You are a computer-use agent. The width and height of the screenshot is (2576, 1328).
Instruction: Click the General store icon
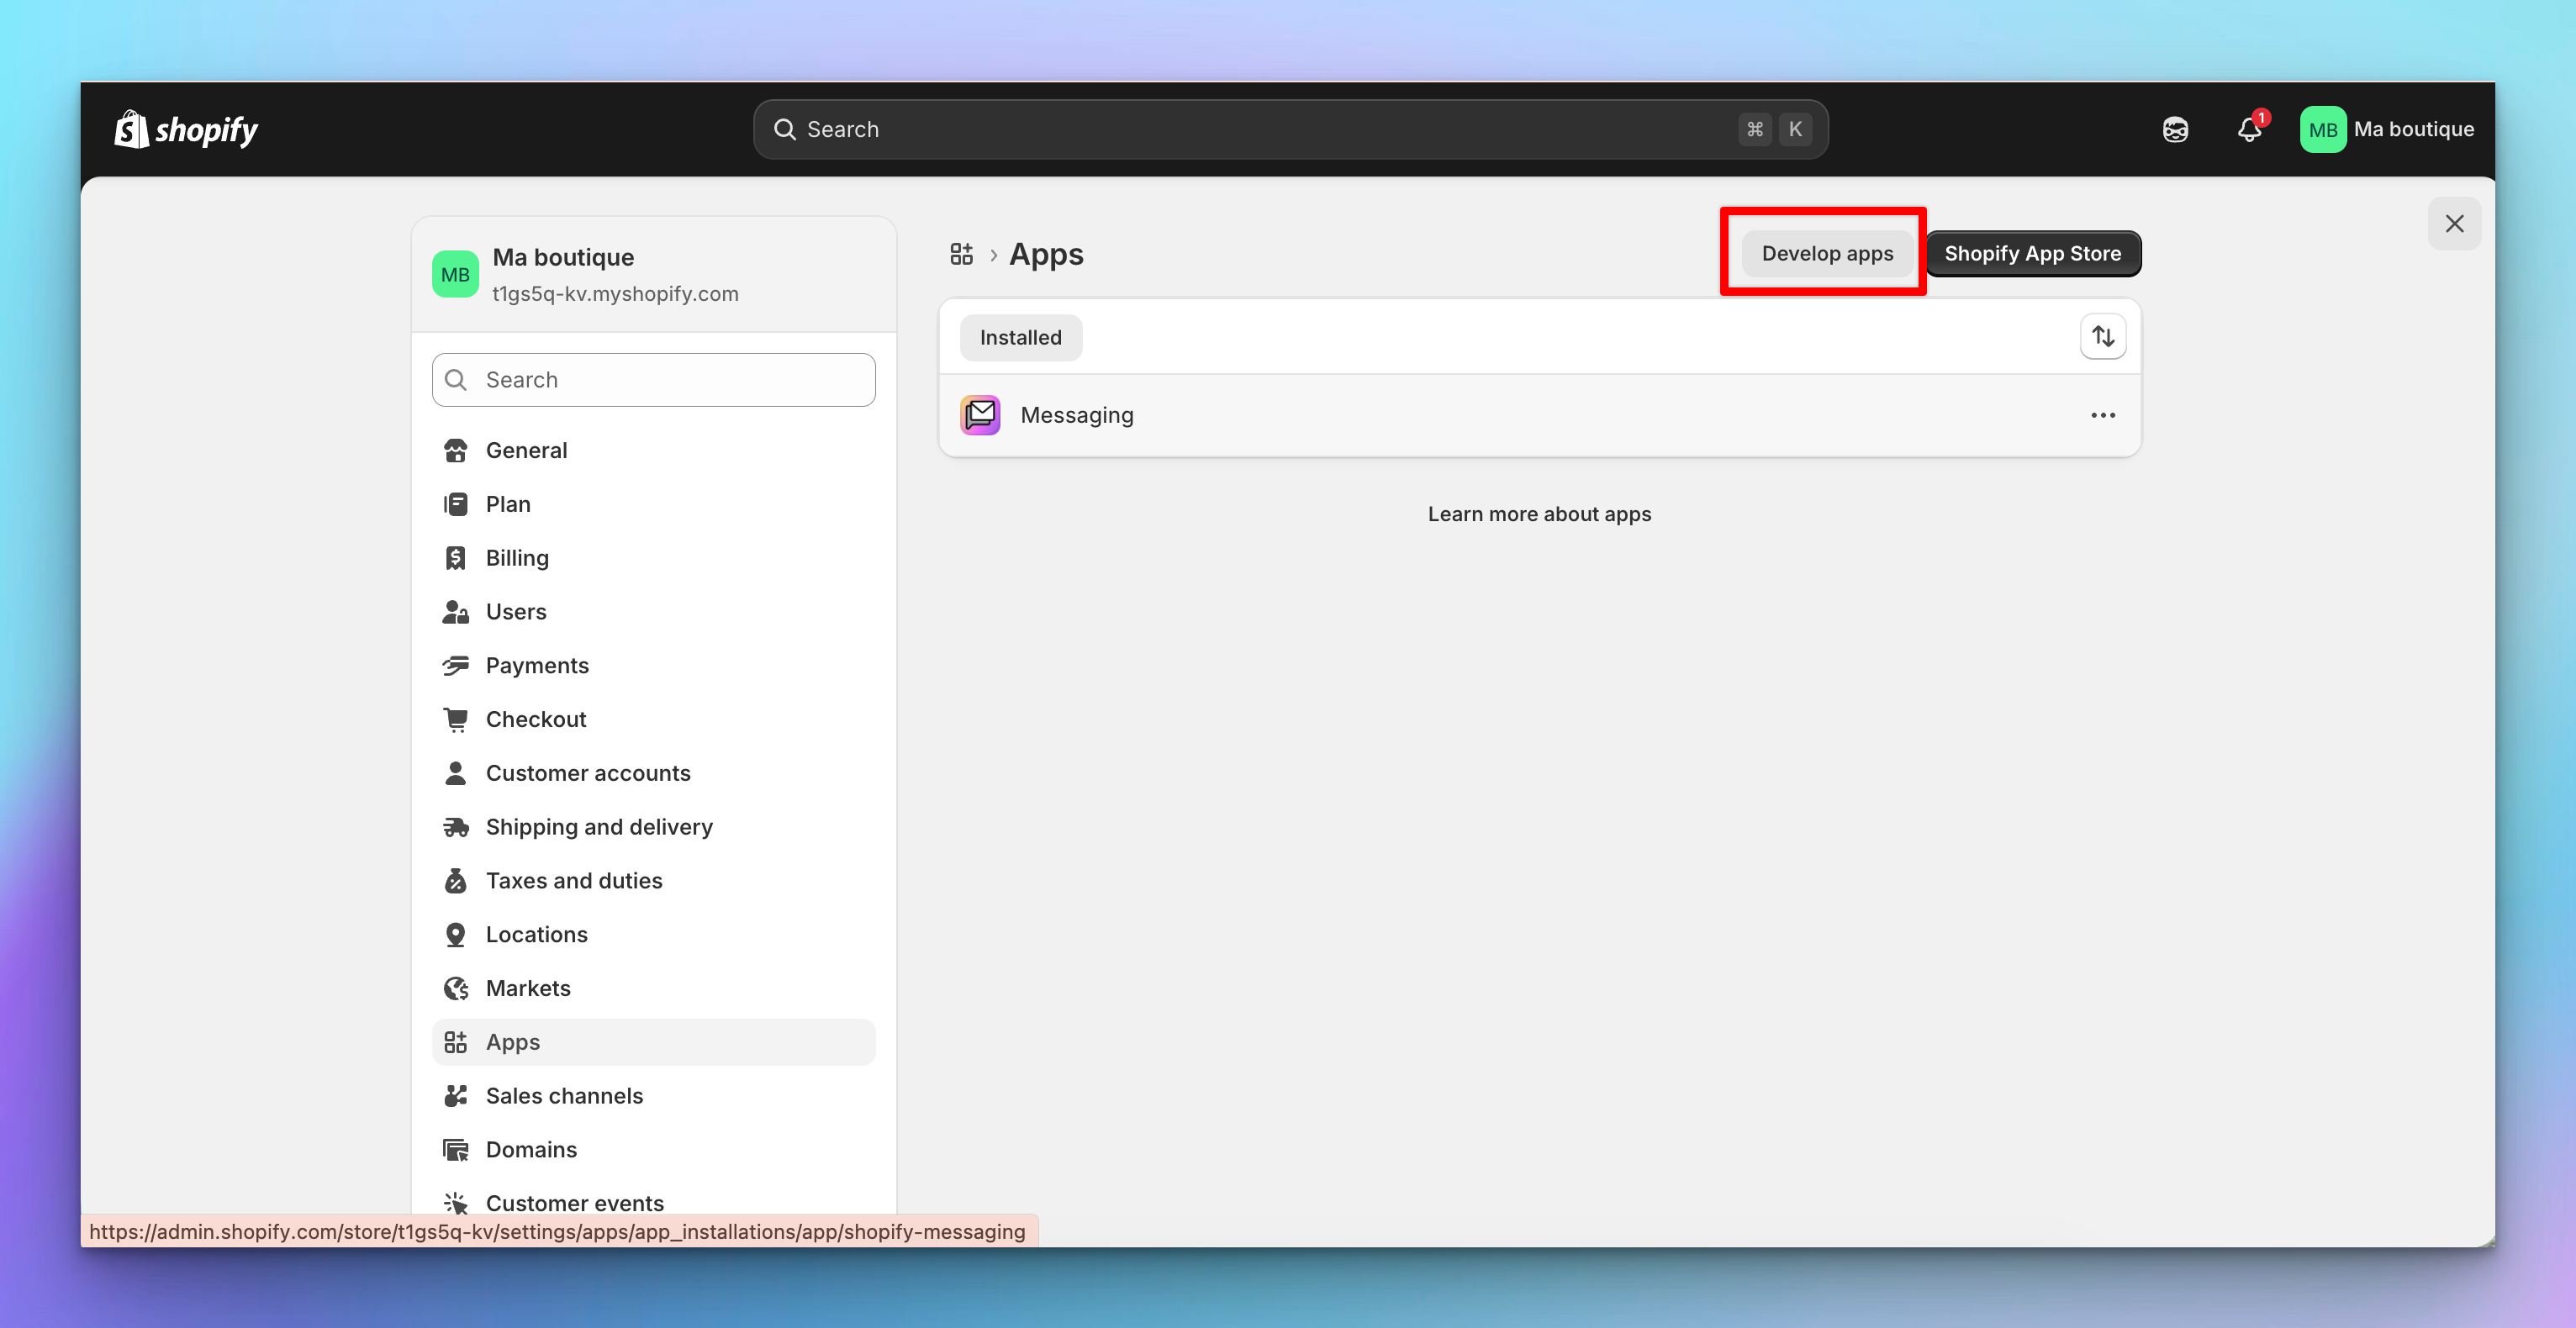point(456,451)
